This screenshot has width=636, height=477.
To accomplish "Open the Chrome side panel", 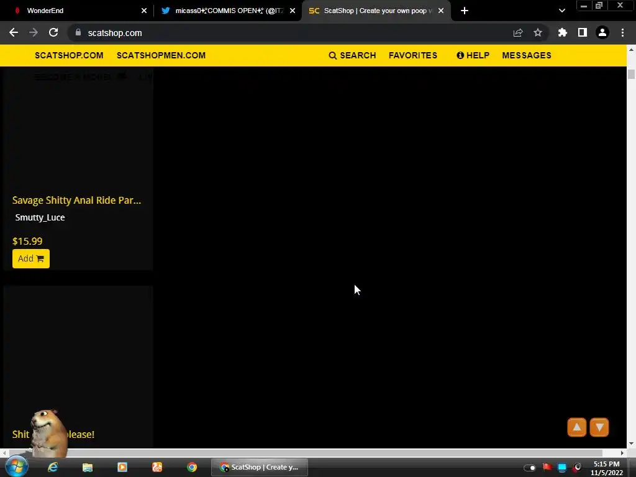I will point(583,33).
